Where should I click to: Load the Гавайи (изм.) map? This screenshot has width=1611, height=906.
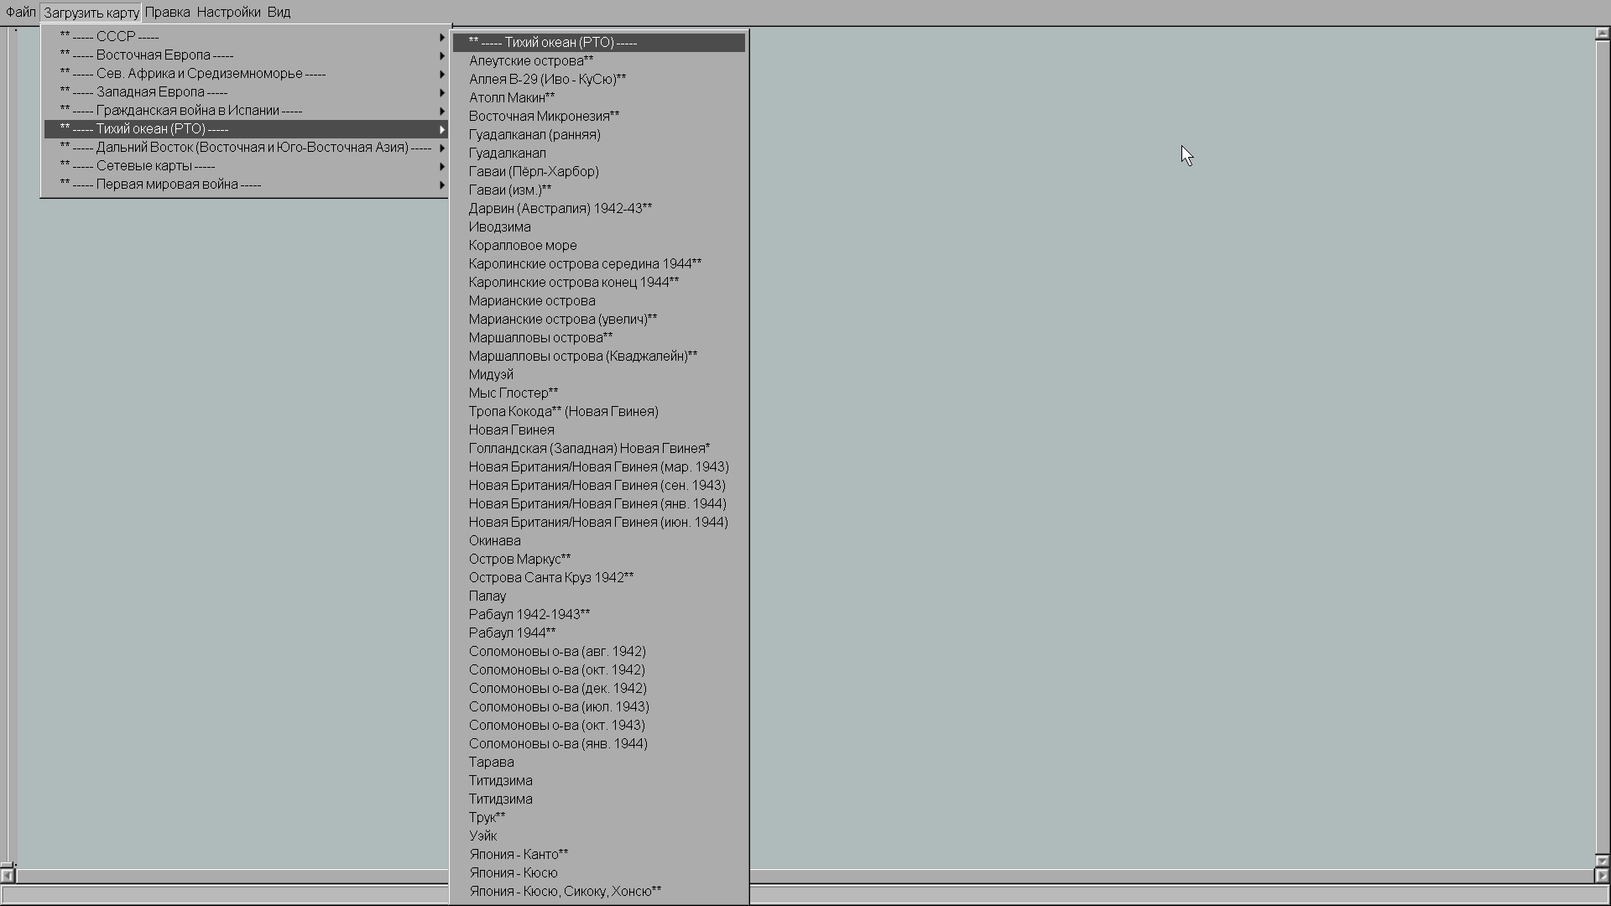click(x=599, y=190)
